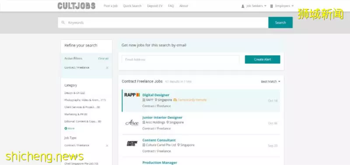The width and height of the screenshot is (350, 165).
Task: Click the Arcc Holdings logo
Action: click(x=132, y=123)
